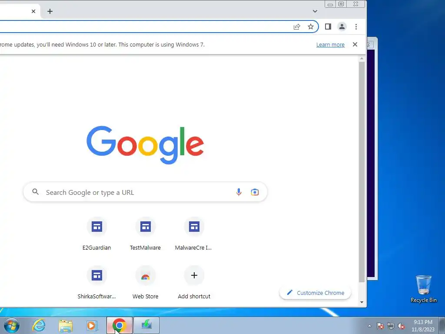
Task: Select the Recycle Bin desktop icon
Action: [424, 289]
